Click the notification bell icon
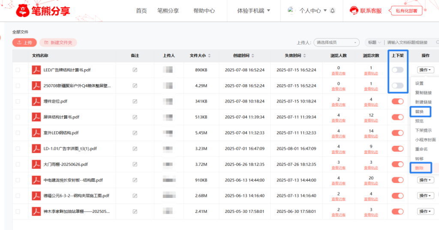 (333, 11)
